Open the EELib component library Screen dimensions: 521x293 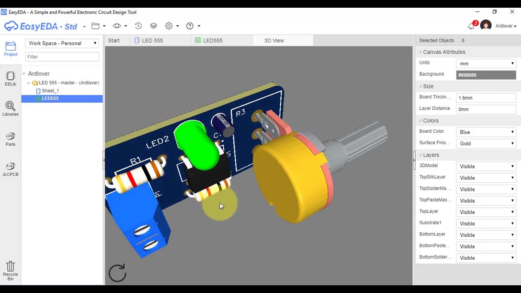(11, 79)
